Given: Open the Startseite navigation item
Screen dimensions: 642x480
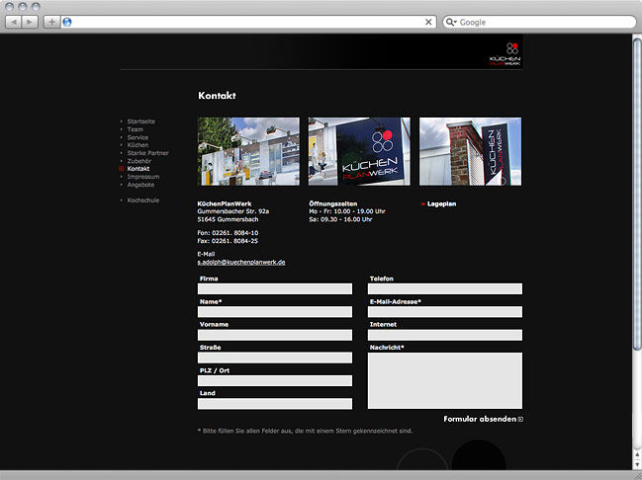Looking at the screenshot, I should [x=140, y=121].
